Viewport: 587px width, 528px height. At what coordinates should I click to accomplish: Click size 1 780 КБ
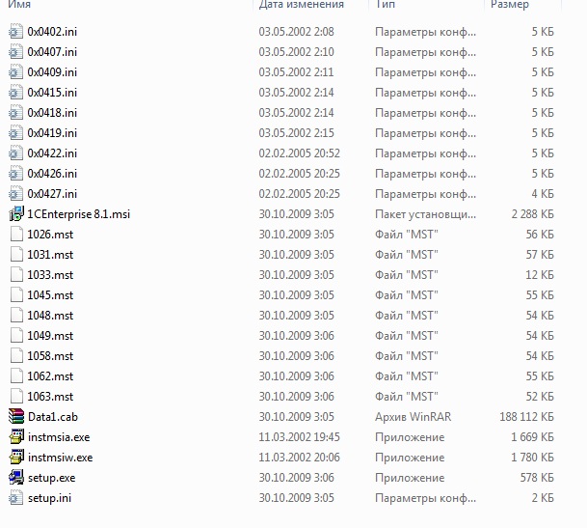tap(532, 458)
